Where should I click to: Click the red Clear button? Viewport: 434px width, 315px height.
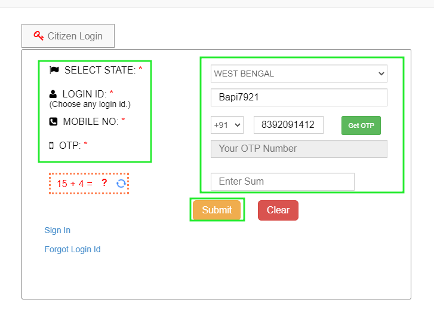[278, 210]
